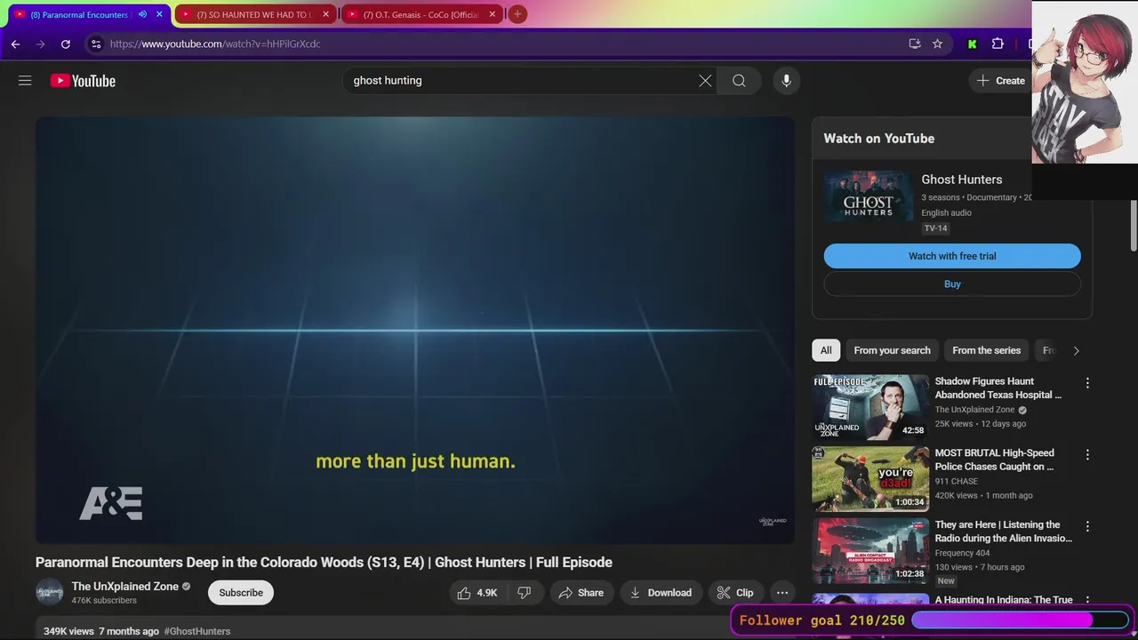
Task: Close the Paranormal Encounters tab
Action: pyautogui.click(x=159, y=14)
